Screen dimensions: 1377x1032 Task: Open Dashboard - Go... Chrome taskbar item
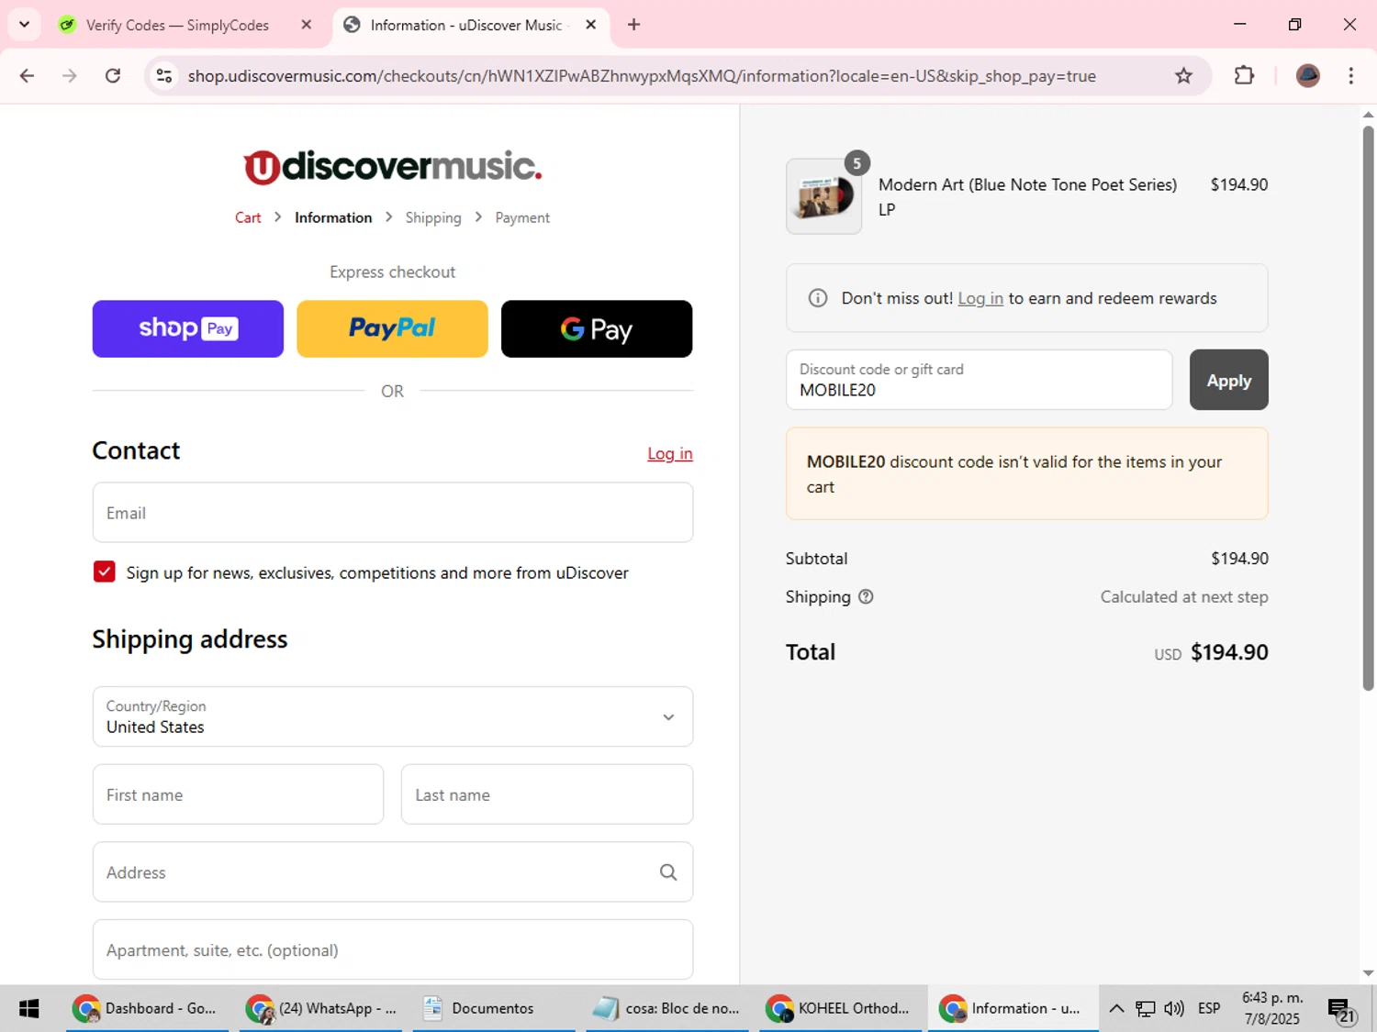pyautogui.click(x=147, y=1009)
